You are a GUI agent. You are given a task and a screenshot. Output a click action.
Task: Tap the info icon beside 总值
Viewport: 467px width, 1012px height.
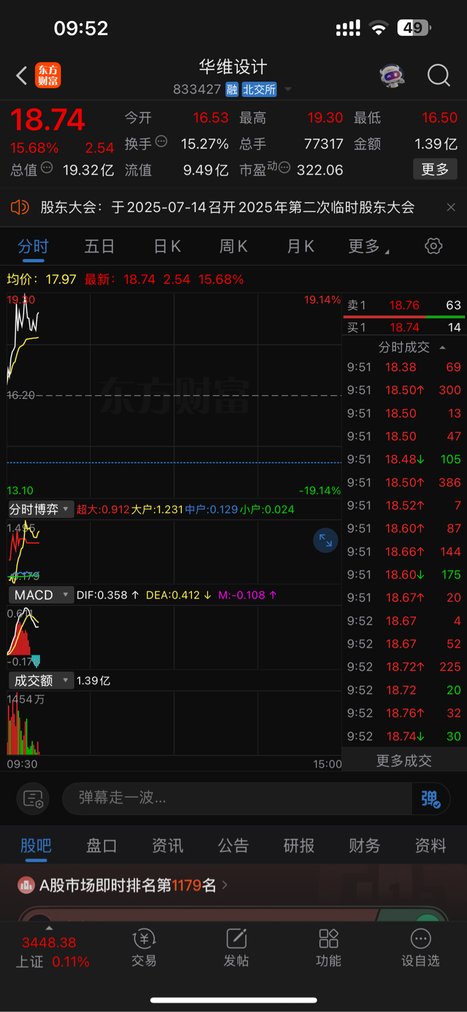[x=47, y=167]
